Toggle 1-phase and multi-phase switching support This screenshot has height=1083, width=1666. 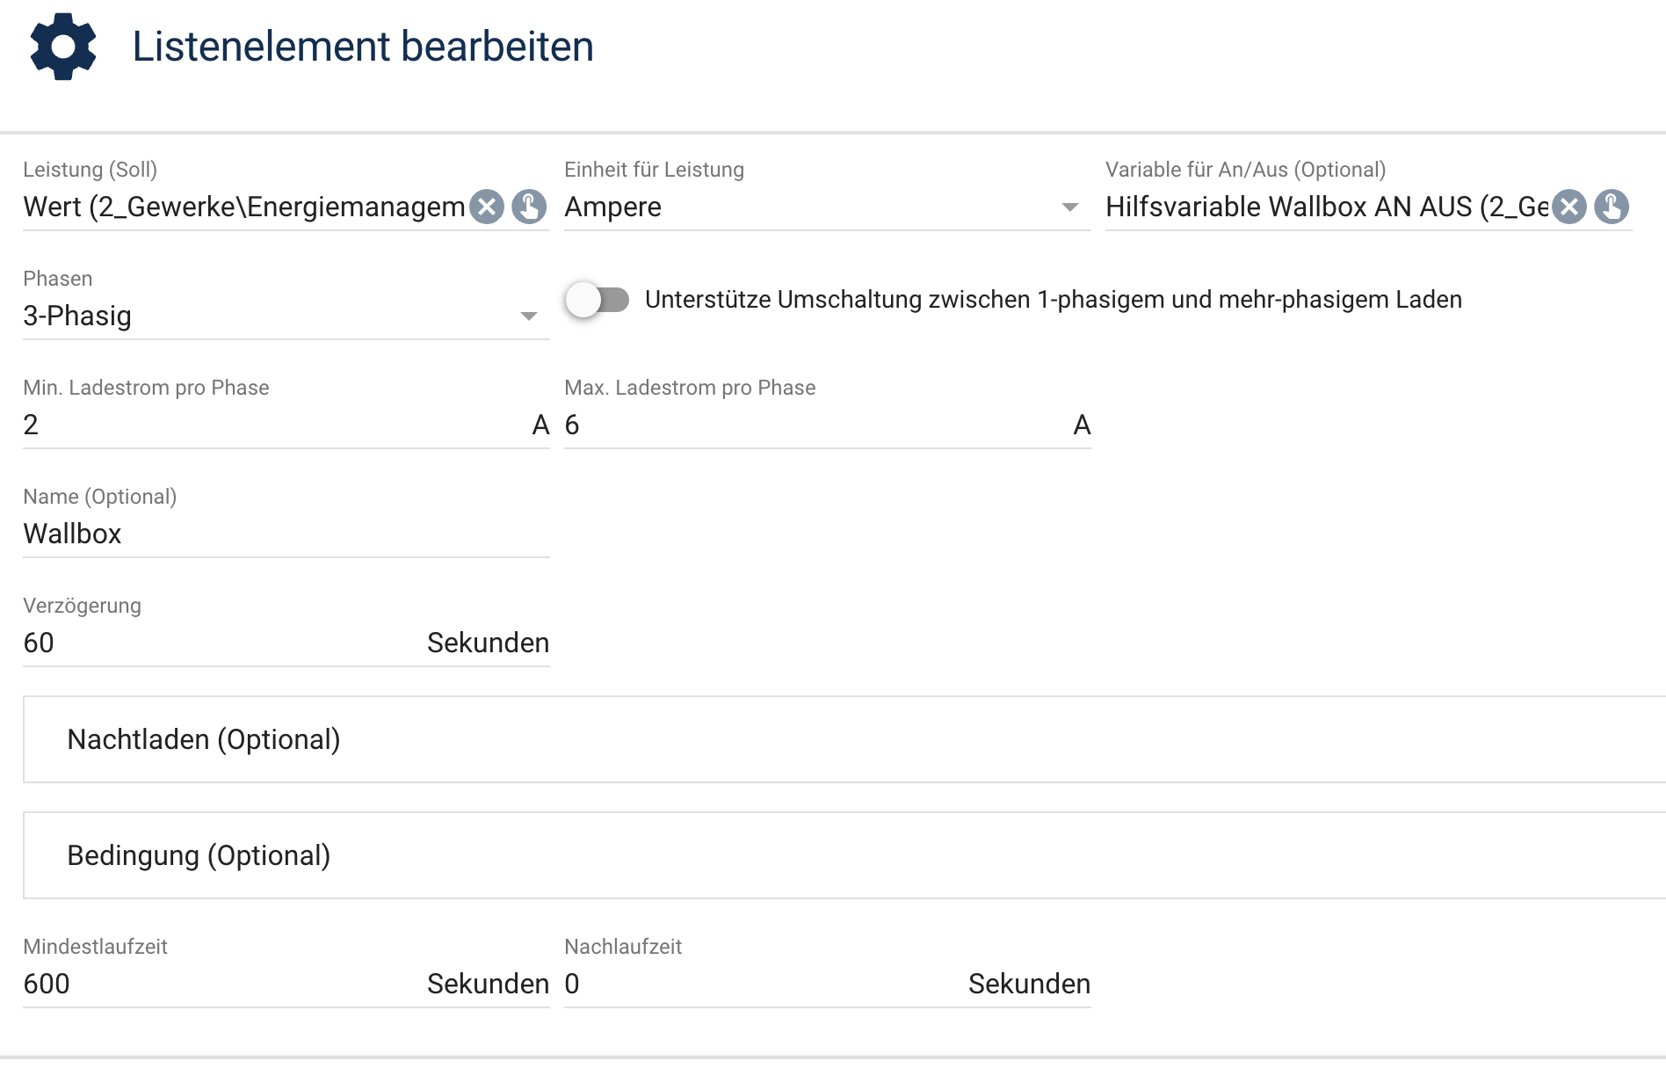coord(598,300)
